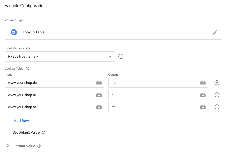
Task: Click the + Add Row button
Action: point(20,120)
